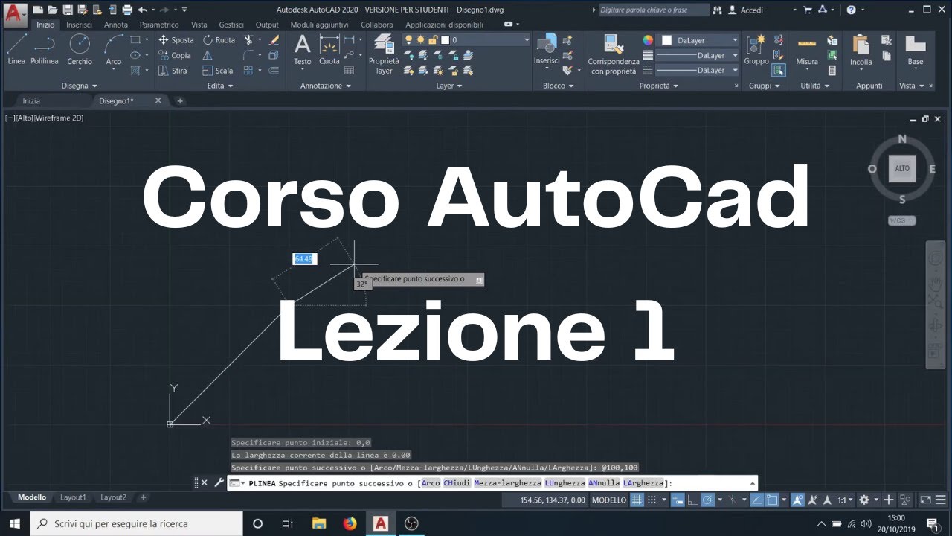Toggle dynamic input in status bar
This screenshot has width=952, height=536.
(x=678, y=500)
